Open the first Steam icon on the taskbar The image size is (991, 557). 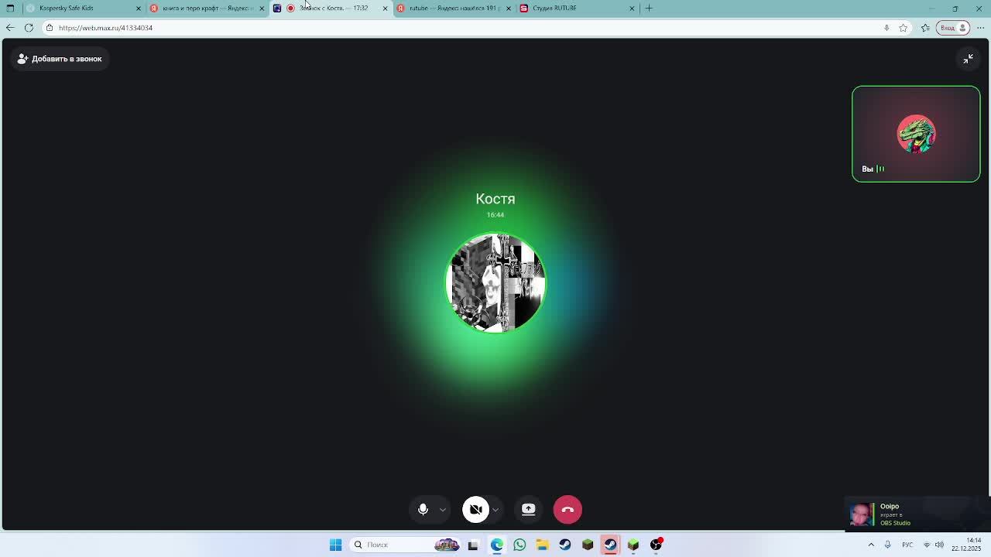click(x=565, y=545)
